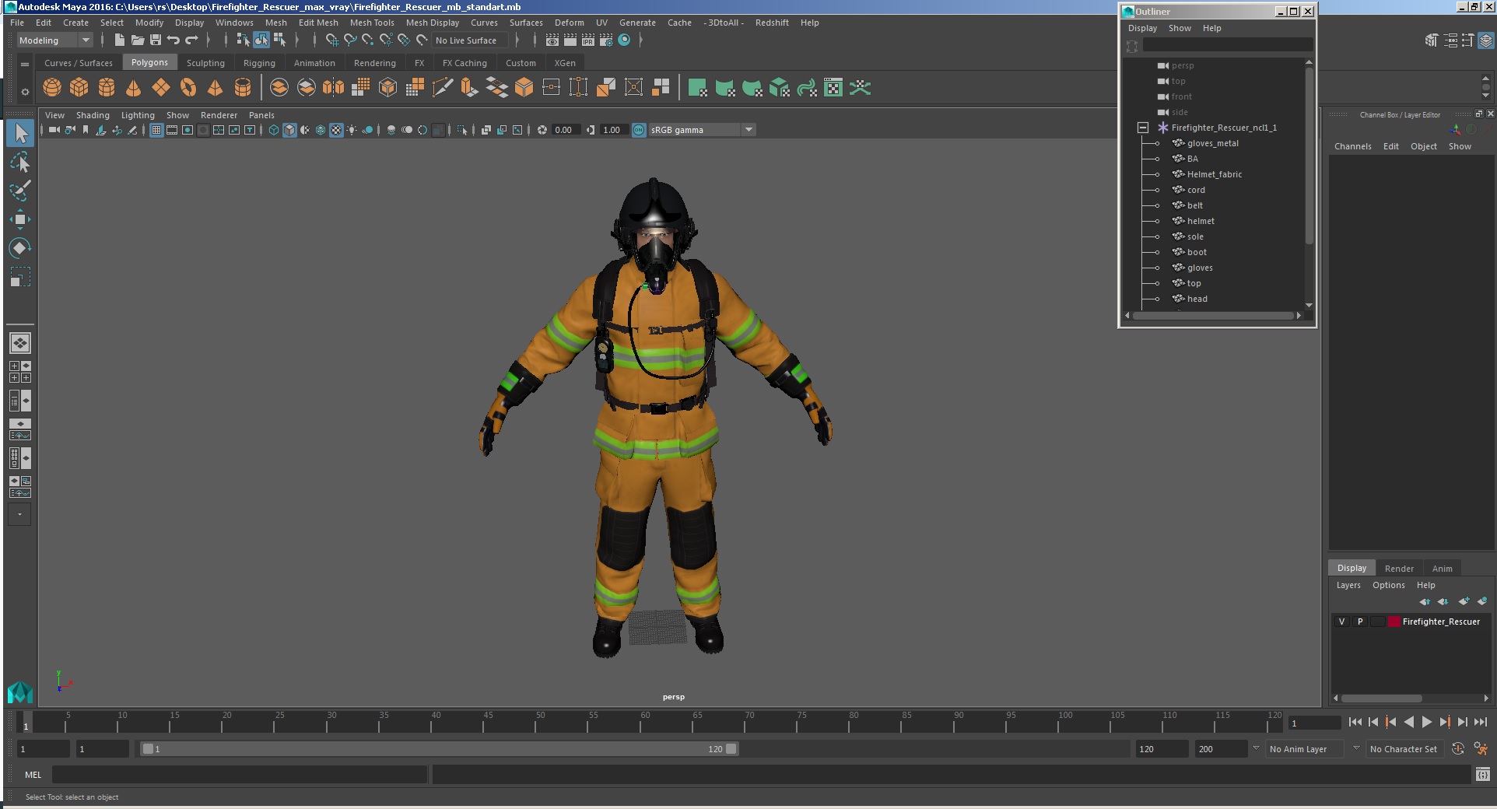Click the red Firefighter_Rescuer layer color swatch
This screenshot has width=1497, height=809.
click(1394, 622)
